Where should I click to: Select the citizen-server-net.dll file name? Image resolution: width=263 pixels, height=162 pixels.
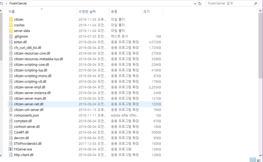29,104
